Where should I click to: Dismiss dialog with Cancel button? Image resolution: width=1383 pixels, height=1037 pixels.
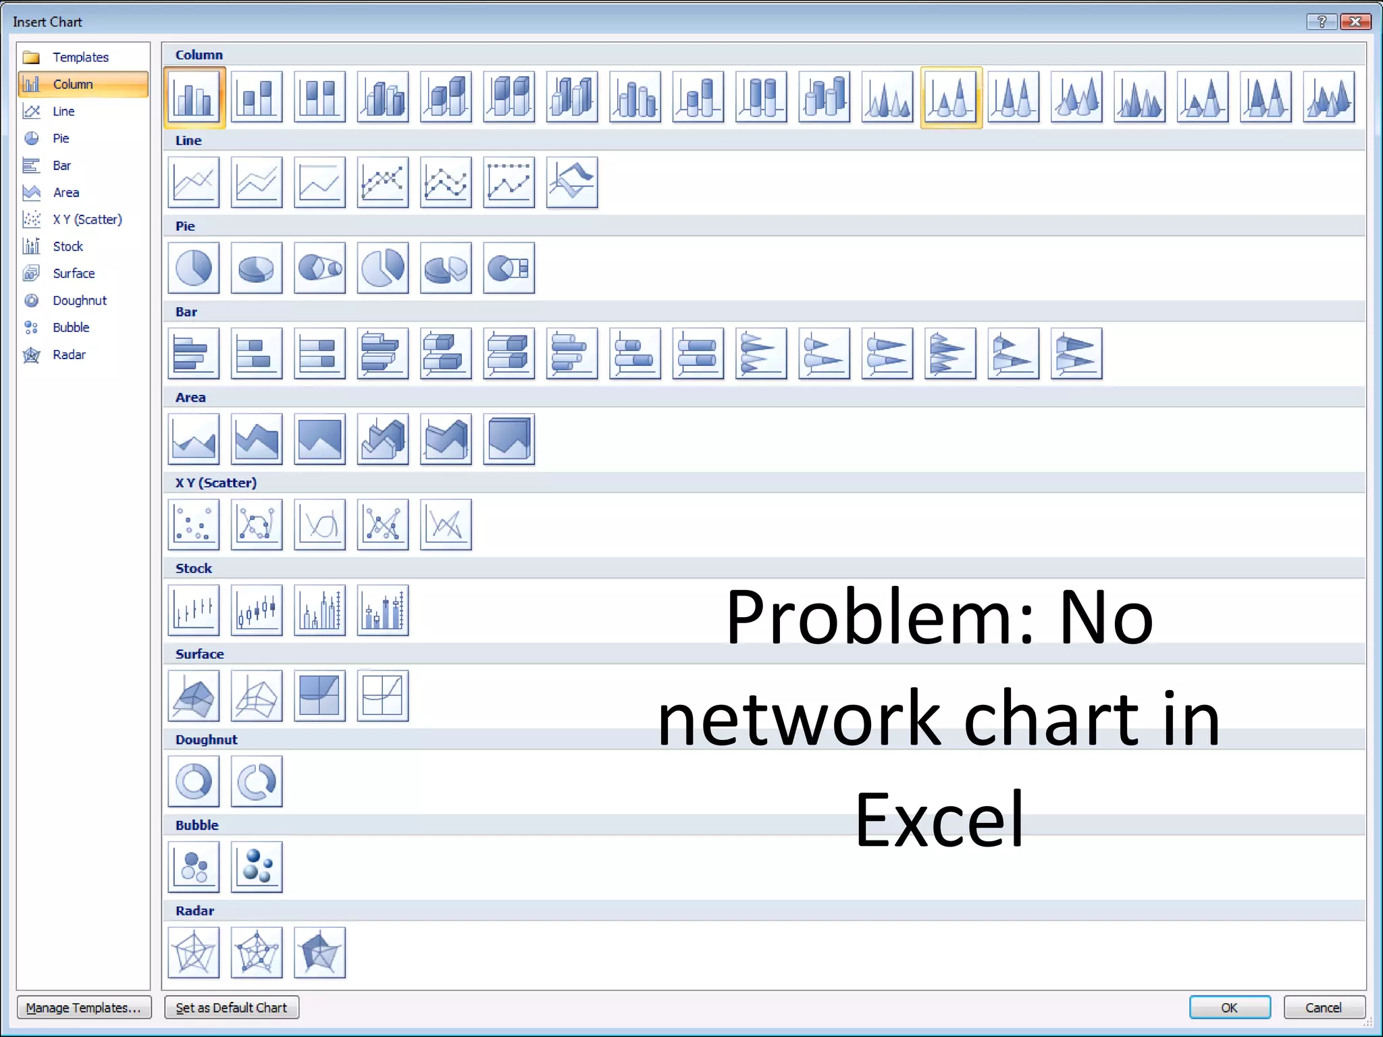pos(1324,1007)
